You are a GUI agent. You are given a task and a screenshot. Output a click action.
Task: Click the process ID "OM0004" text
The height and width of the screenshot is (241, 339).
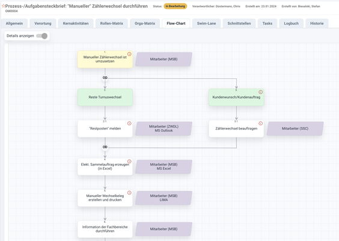coord(11,11)
